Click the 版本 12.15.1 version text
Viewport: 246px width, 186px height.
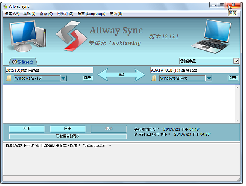163,37
